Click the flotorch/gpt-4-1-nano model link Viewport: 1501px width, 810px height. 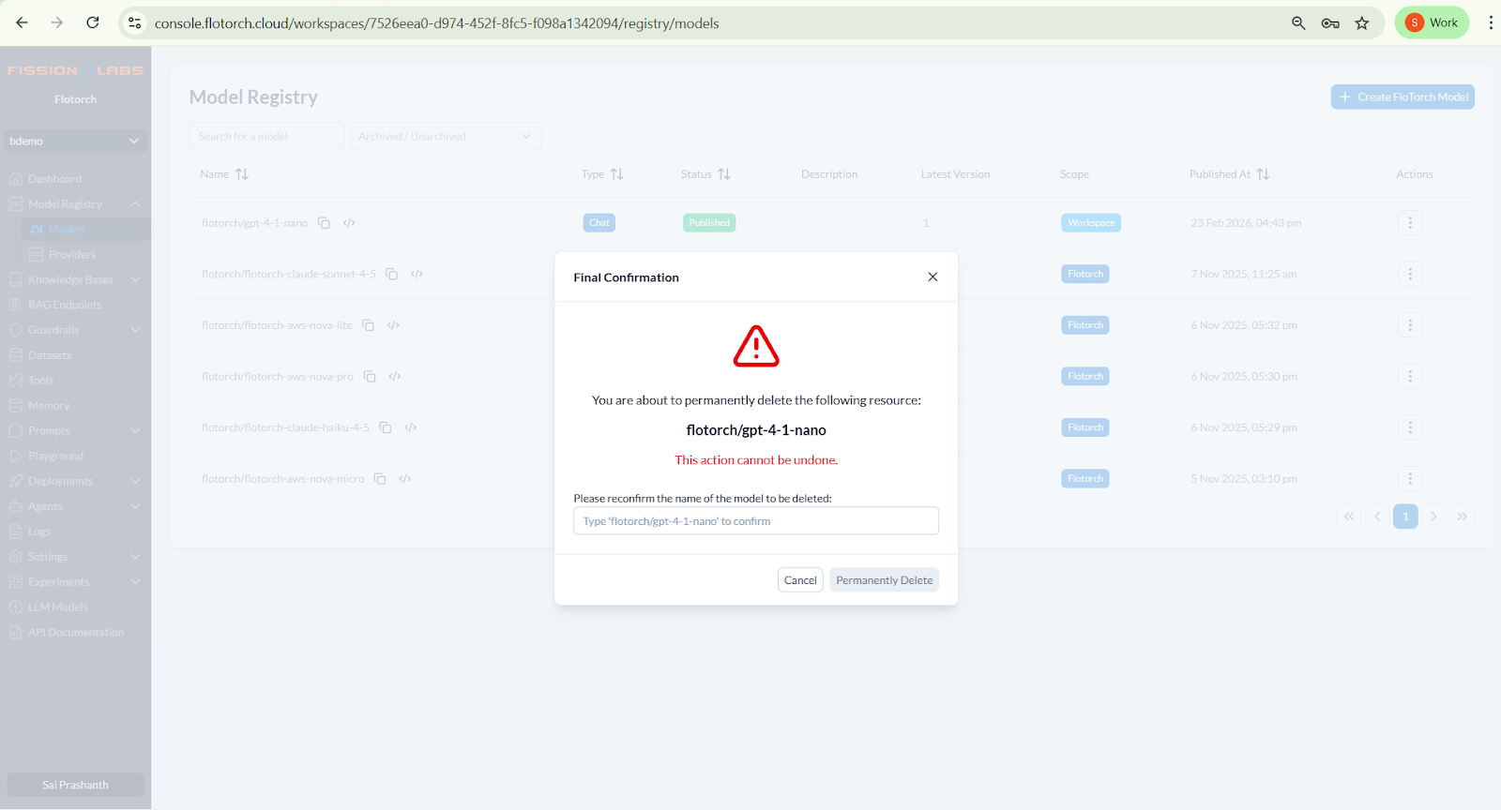(x=254, y=223)
